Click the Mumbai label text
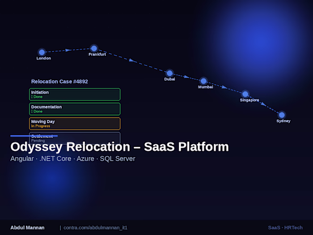Viewport: 313px width, 235px height. click(x=206, y=87)
